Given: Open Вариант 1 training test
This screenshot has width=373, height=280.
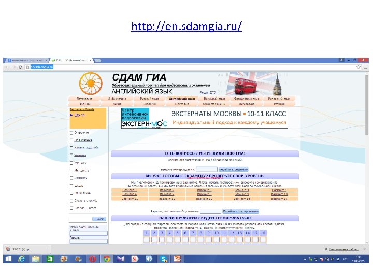Looking at the screenshot, I should pyautogui.click(x=130, y=190).
